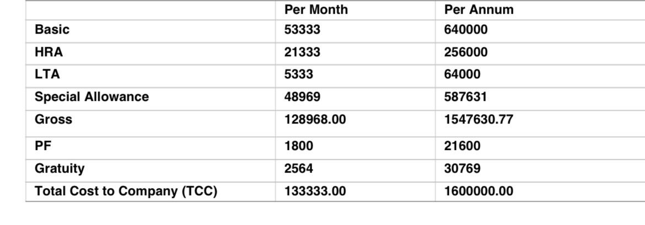Select the HRA row label

tap(49, 52)
